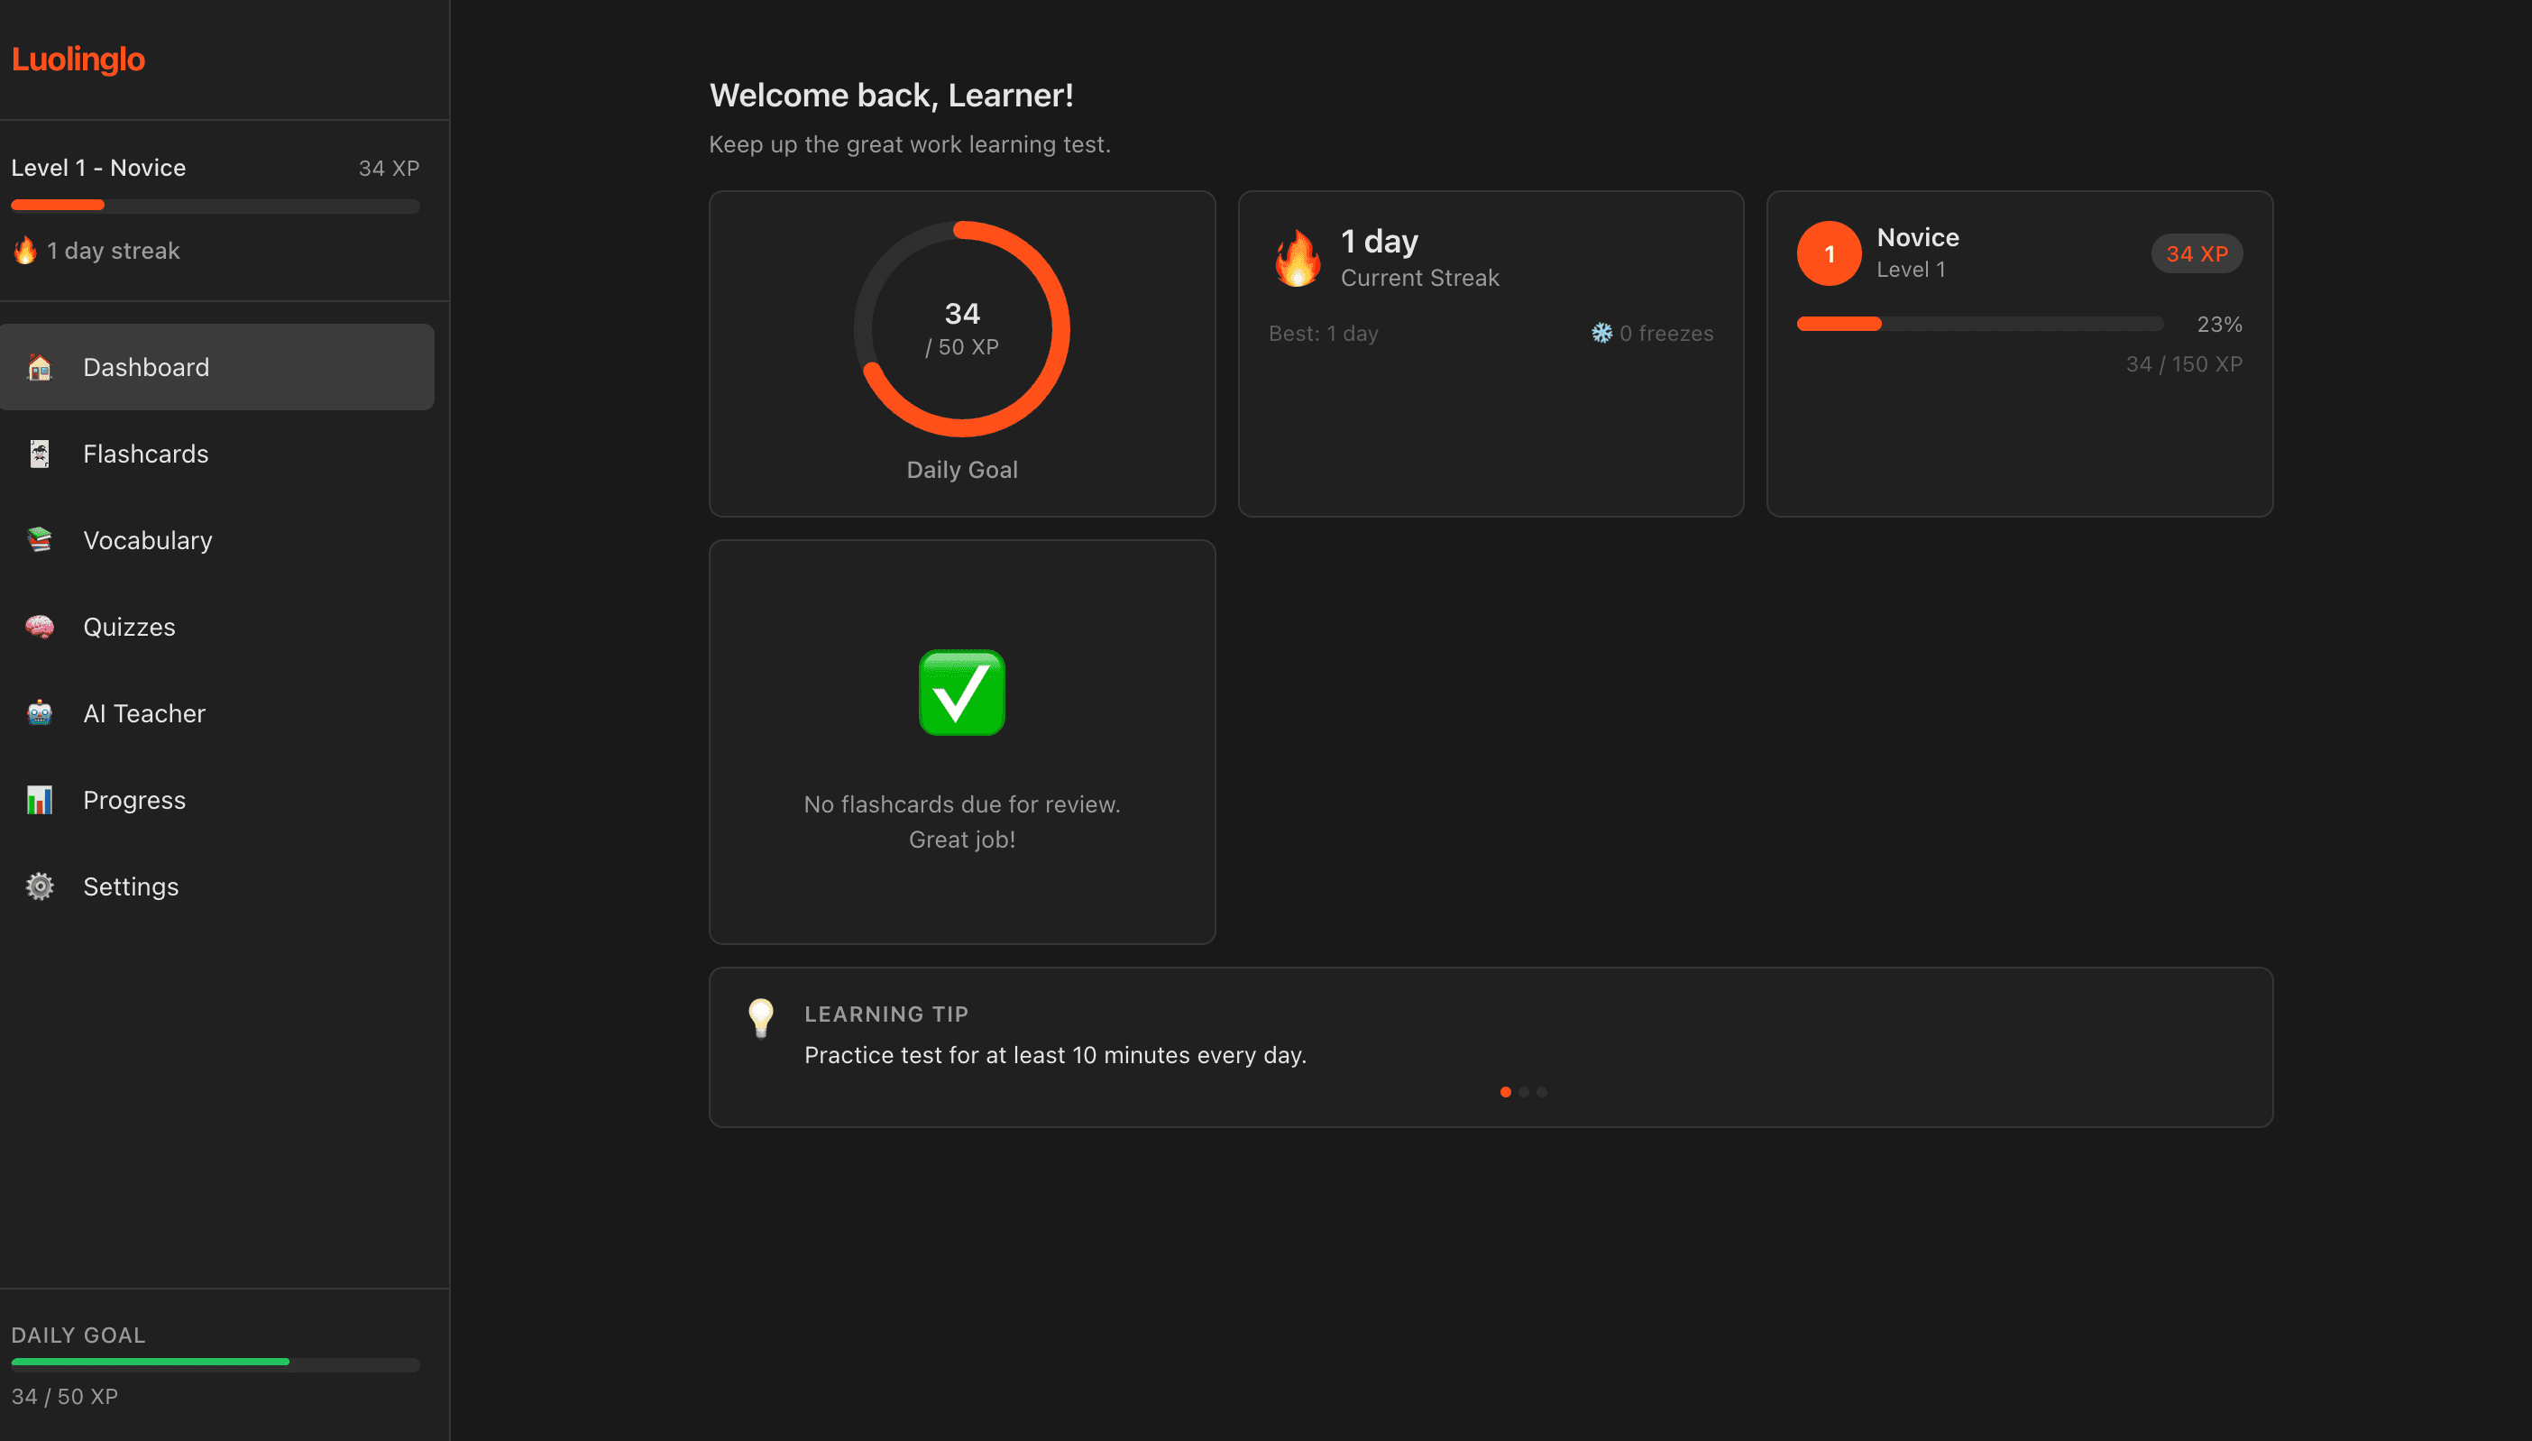
Task: Click the "Welcome back, Learner!" heading
Action: tap(892, 95)
